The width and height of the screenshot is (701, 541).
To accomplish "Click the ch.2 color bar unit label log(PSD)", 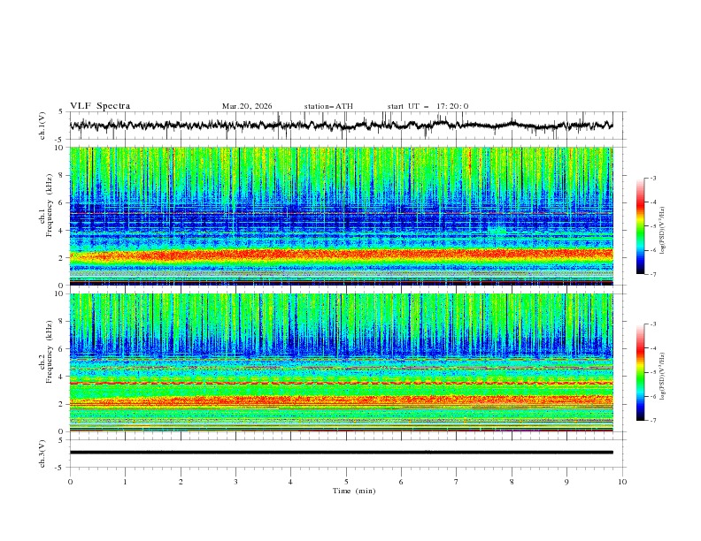I will [x=663, y=376].
